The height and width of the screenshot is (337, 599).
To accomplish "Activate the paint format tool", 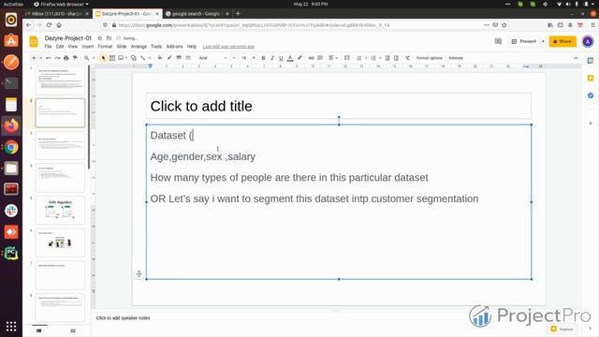I will tap(75, 58).
